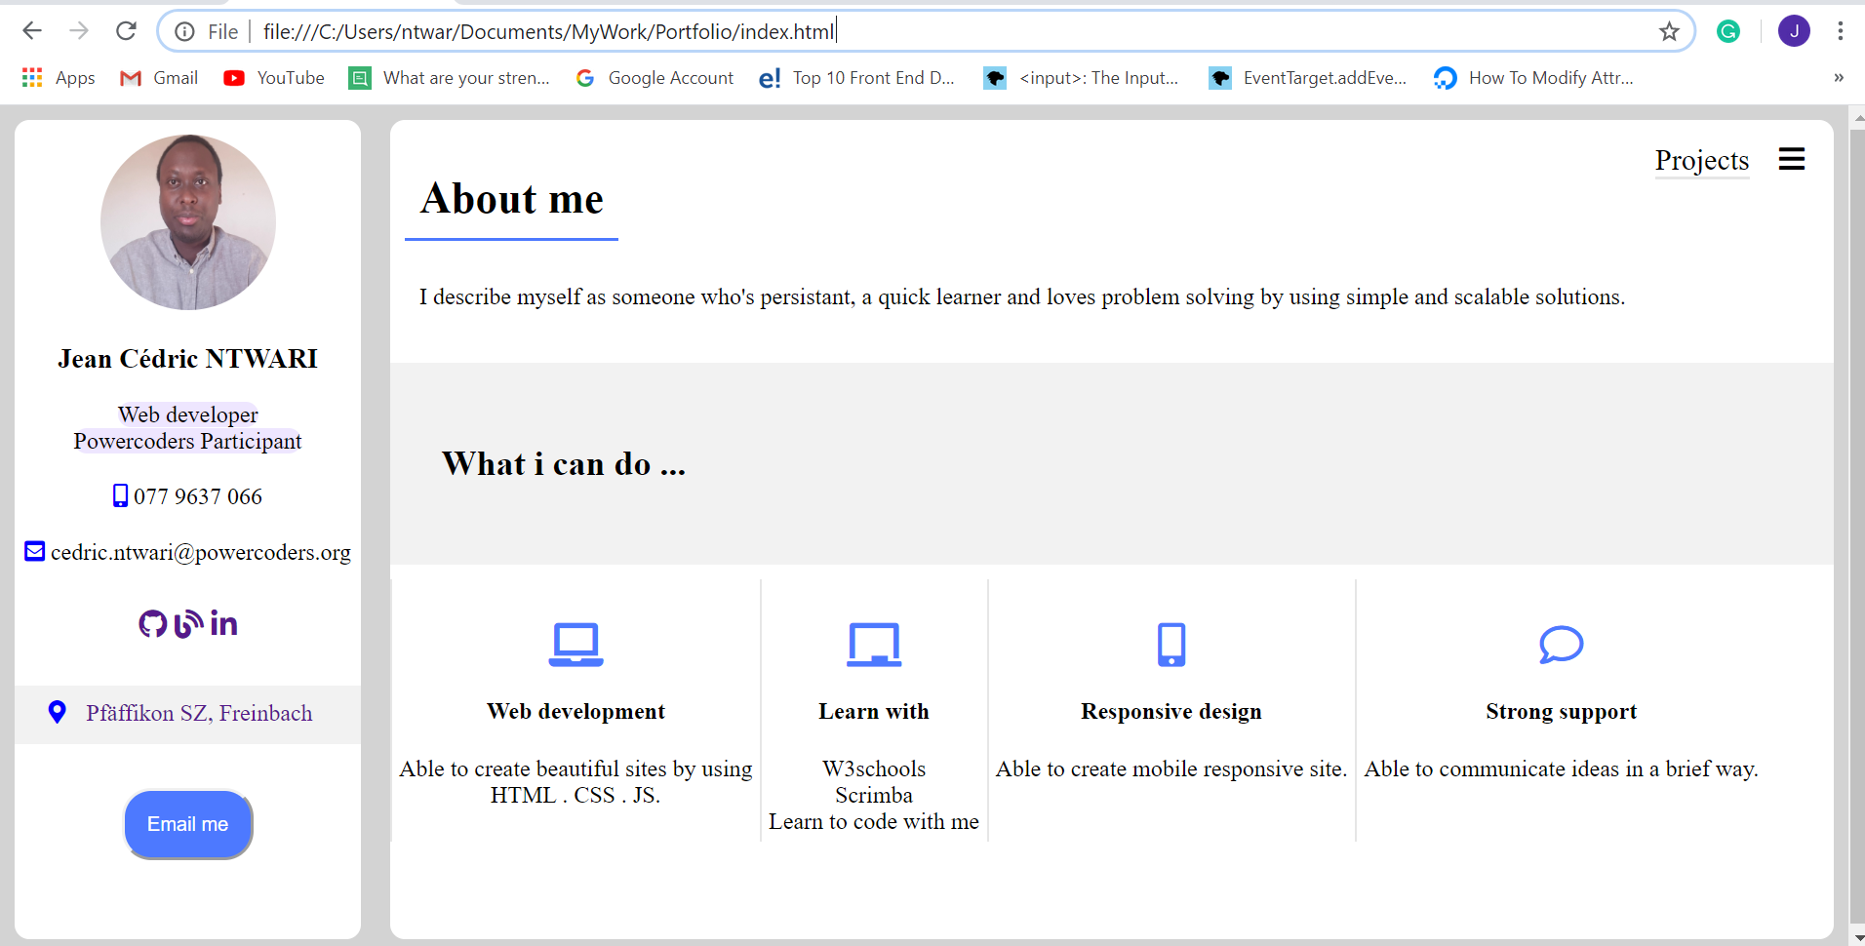
Task: Open Chrome's three-dot options menu
Action: [x=1840, y=32]
